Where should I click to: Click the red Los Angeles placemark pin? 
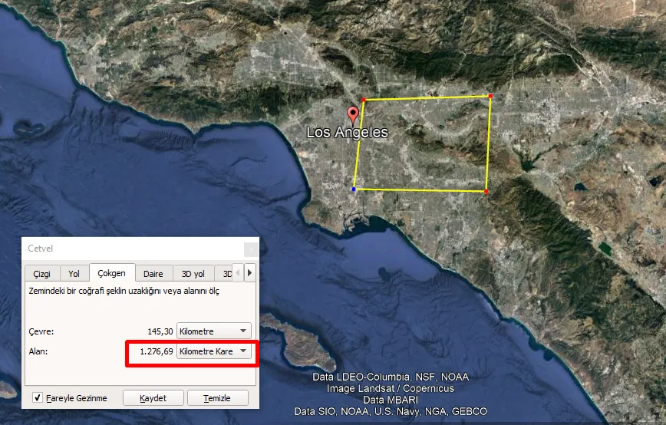tap(352, 114)
